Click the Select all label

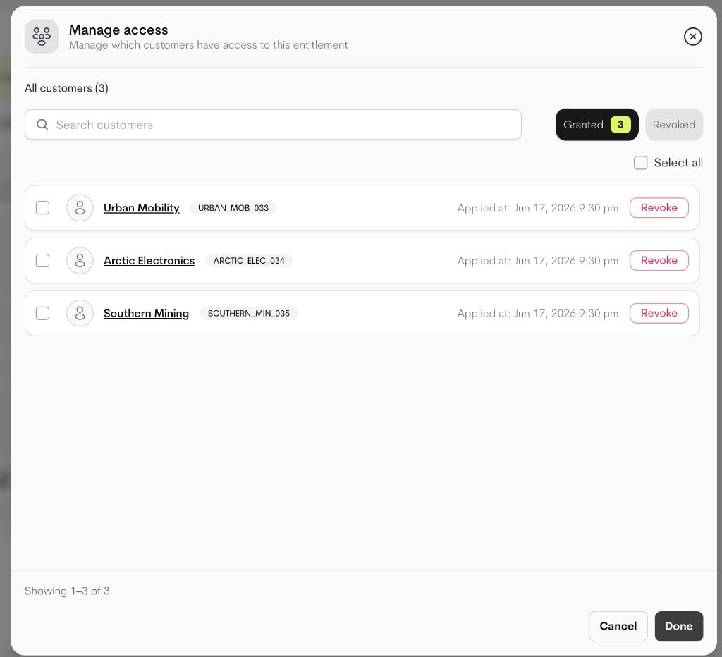[x=678, y=163]
